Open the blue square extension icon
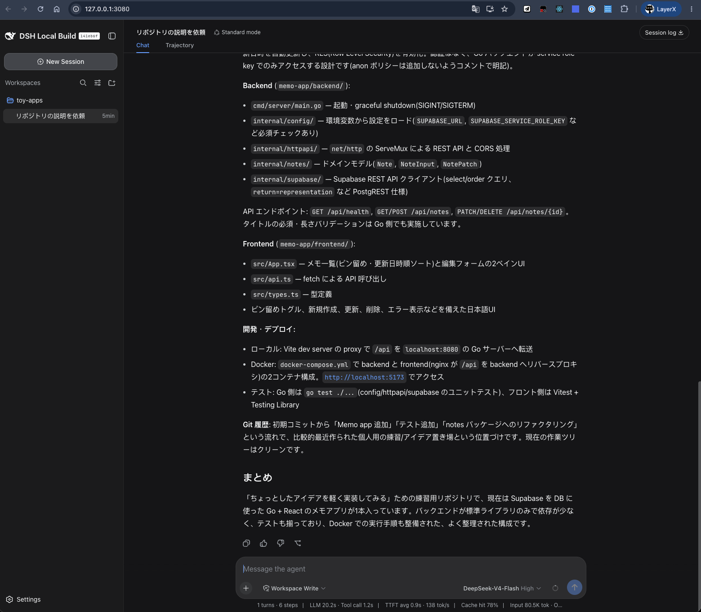The height and width of the screenshot is (612, 701). click(576, 9)
